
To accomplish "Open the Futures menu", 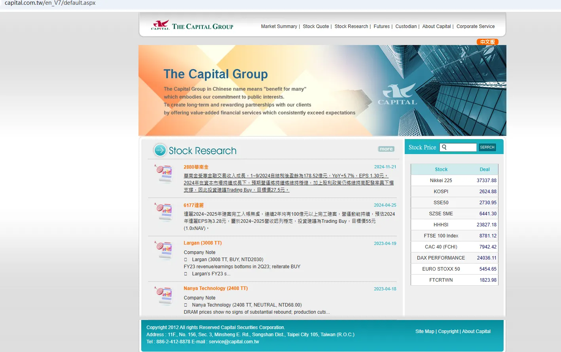I will [382, 26].
